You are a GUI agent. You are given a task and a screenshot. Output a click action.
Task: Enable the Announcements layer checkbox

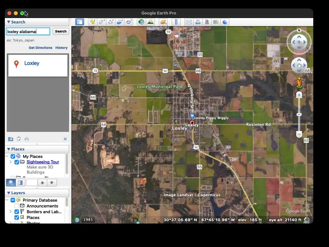[17, 206]
